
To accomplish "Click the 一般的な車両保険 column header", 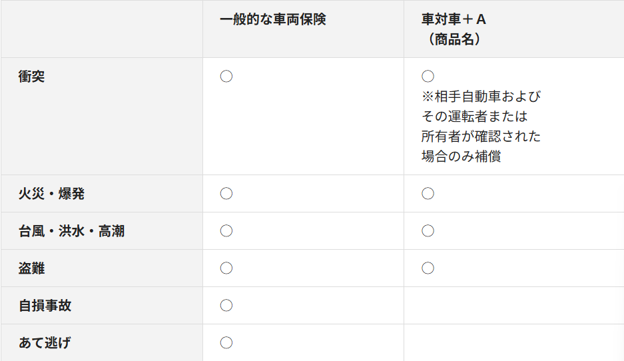I will coord(273,19).
